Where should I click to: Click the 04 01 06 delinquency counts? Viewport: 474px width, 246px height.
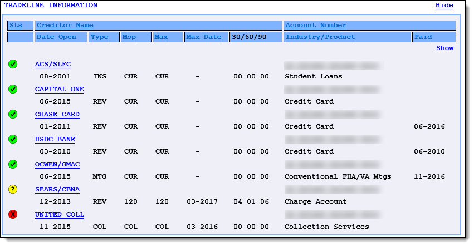pos(251,202)
